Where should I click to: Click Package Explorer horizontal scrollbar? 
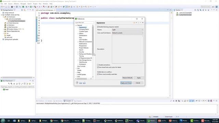(17, 78)
